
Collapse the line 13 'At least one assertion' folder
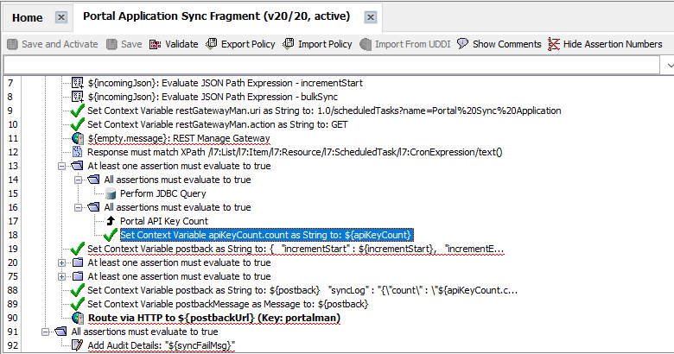61,166
